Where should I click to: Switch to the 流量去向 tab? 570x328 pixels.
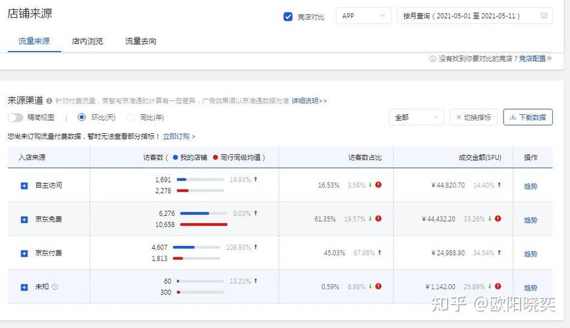(x=141, y=41)
